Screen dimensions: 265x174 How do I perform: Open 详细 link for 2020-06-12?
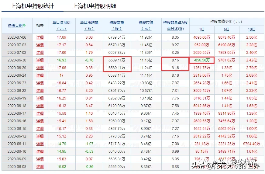pyautogui.click(x=40, y=136)
